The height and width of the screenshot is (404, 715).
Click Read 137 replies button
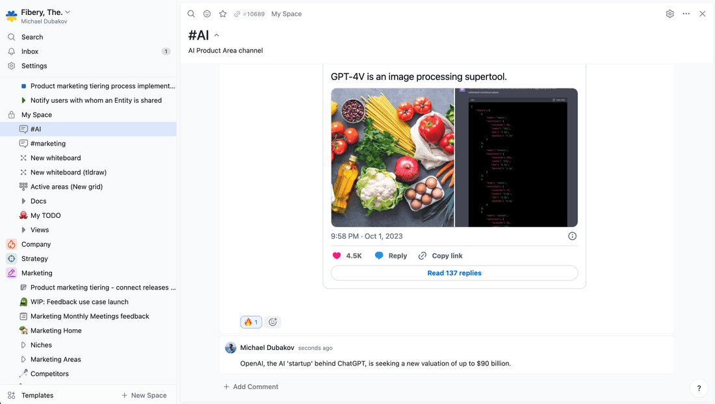454,273
